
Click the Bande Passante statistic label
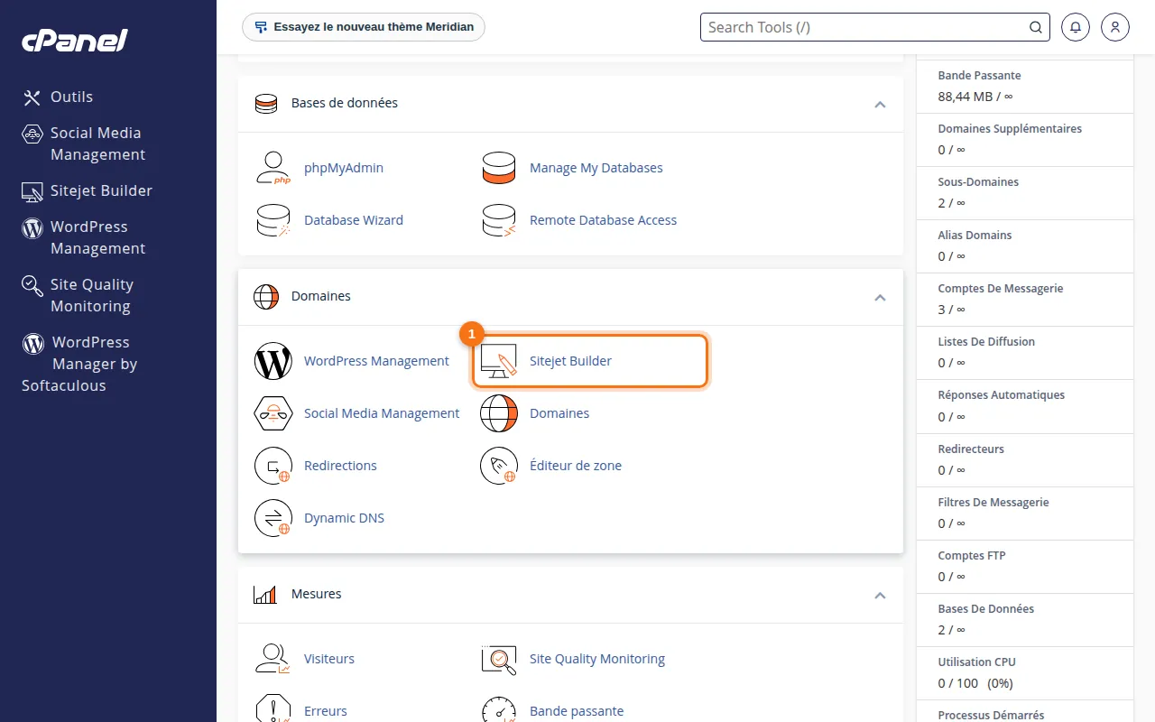[x=979, y=76]
